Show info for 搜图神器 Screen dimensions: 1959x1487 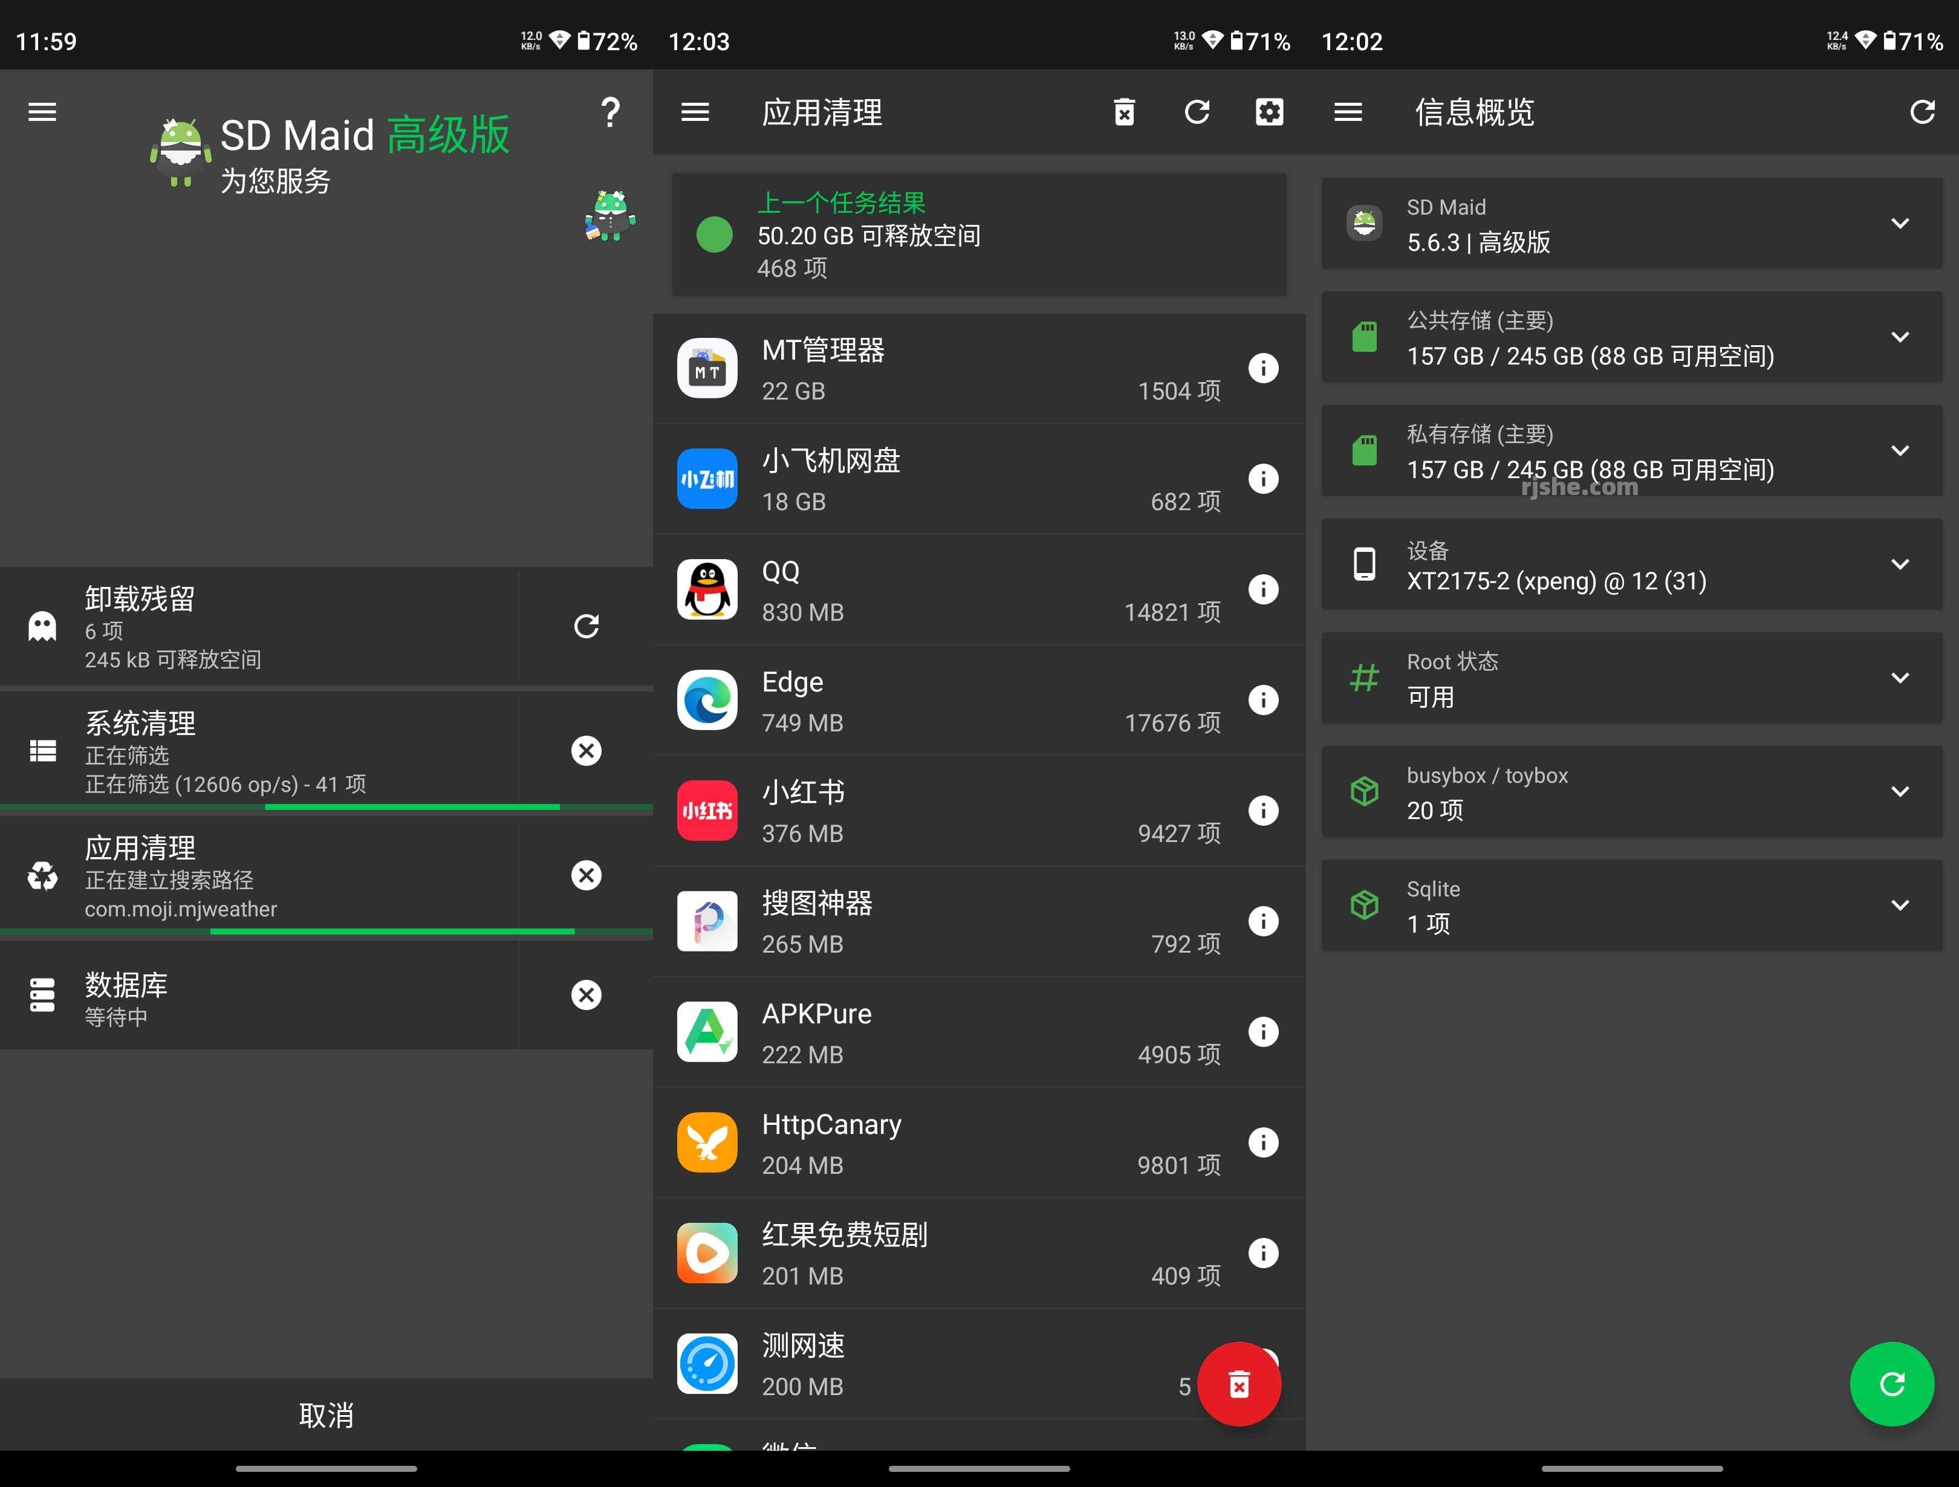[x=1263, y=921]
